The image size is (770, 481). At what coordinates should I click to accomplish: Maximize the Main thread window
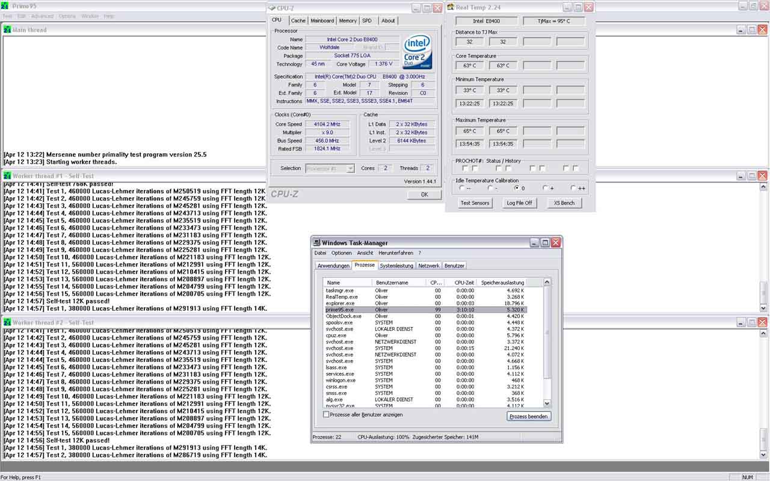pyautogui.click(x=752, y=29)
